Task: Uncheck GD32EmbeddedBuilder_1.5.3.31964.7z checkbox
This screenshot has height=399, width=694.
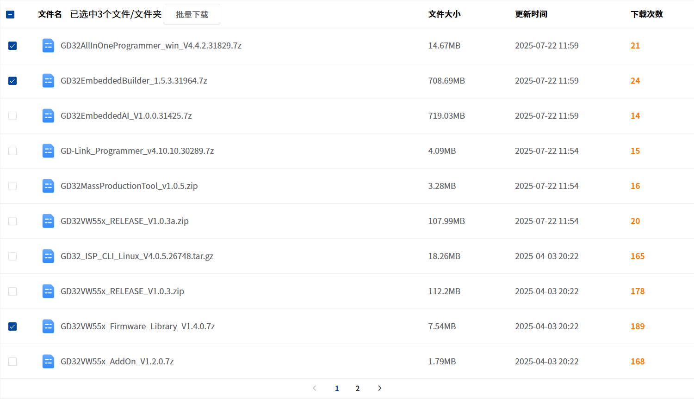Action: click(12, 81)
